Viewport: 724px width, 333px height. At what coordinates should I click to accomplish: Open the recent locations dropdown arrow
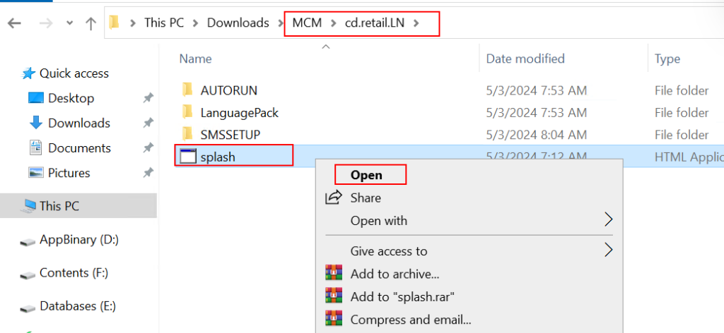point(69,23)
